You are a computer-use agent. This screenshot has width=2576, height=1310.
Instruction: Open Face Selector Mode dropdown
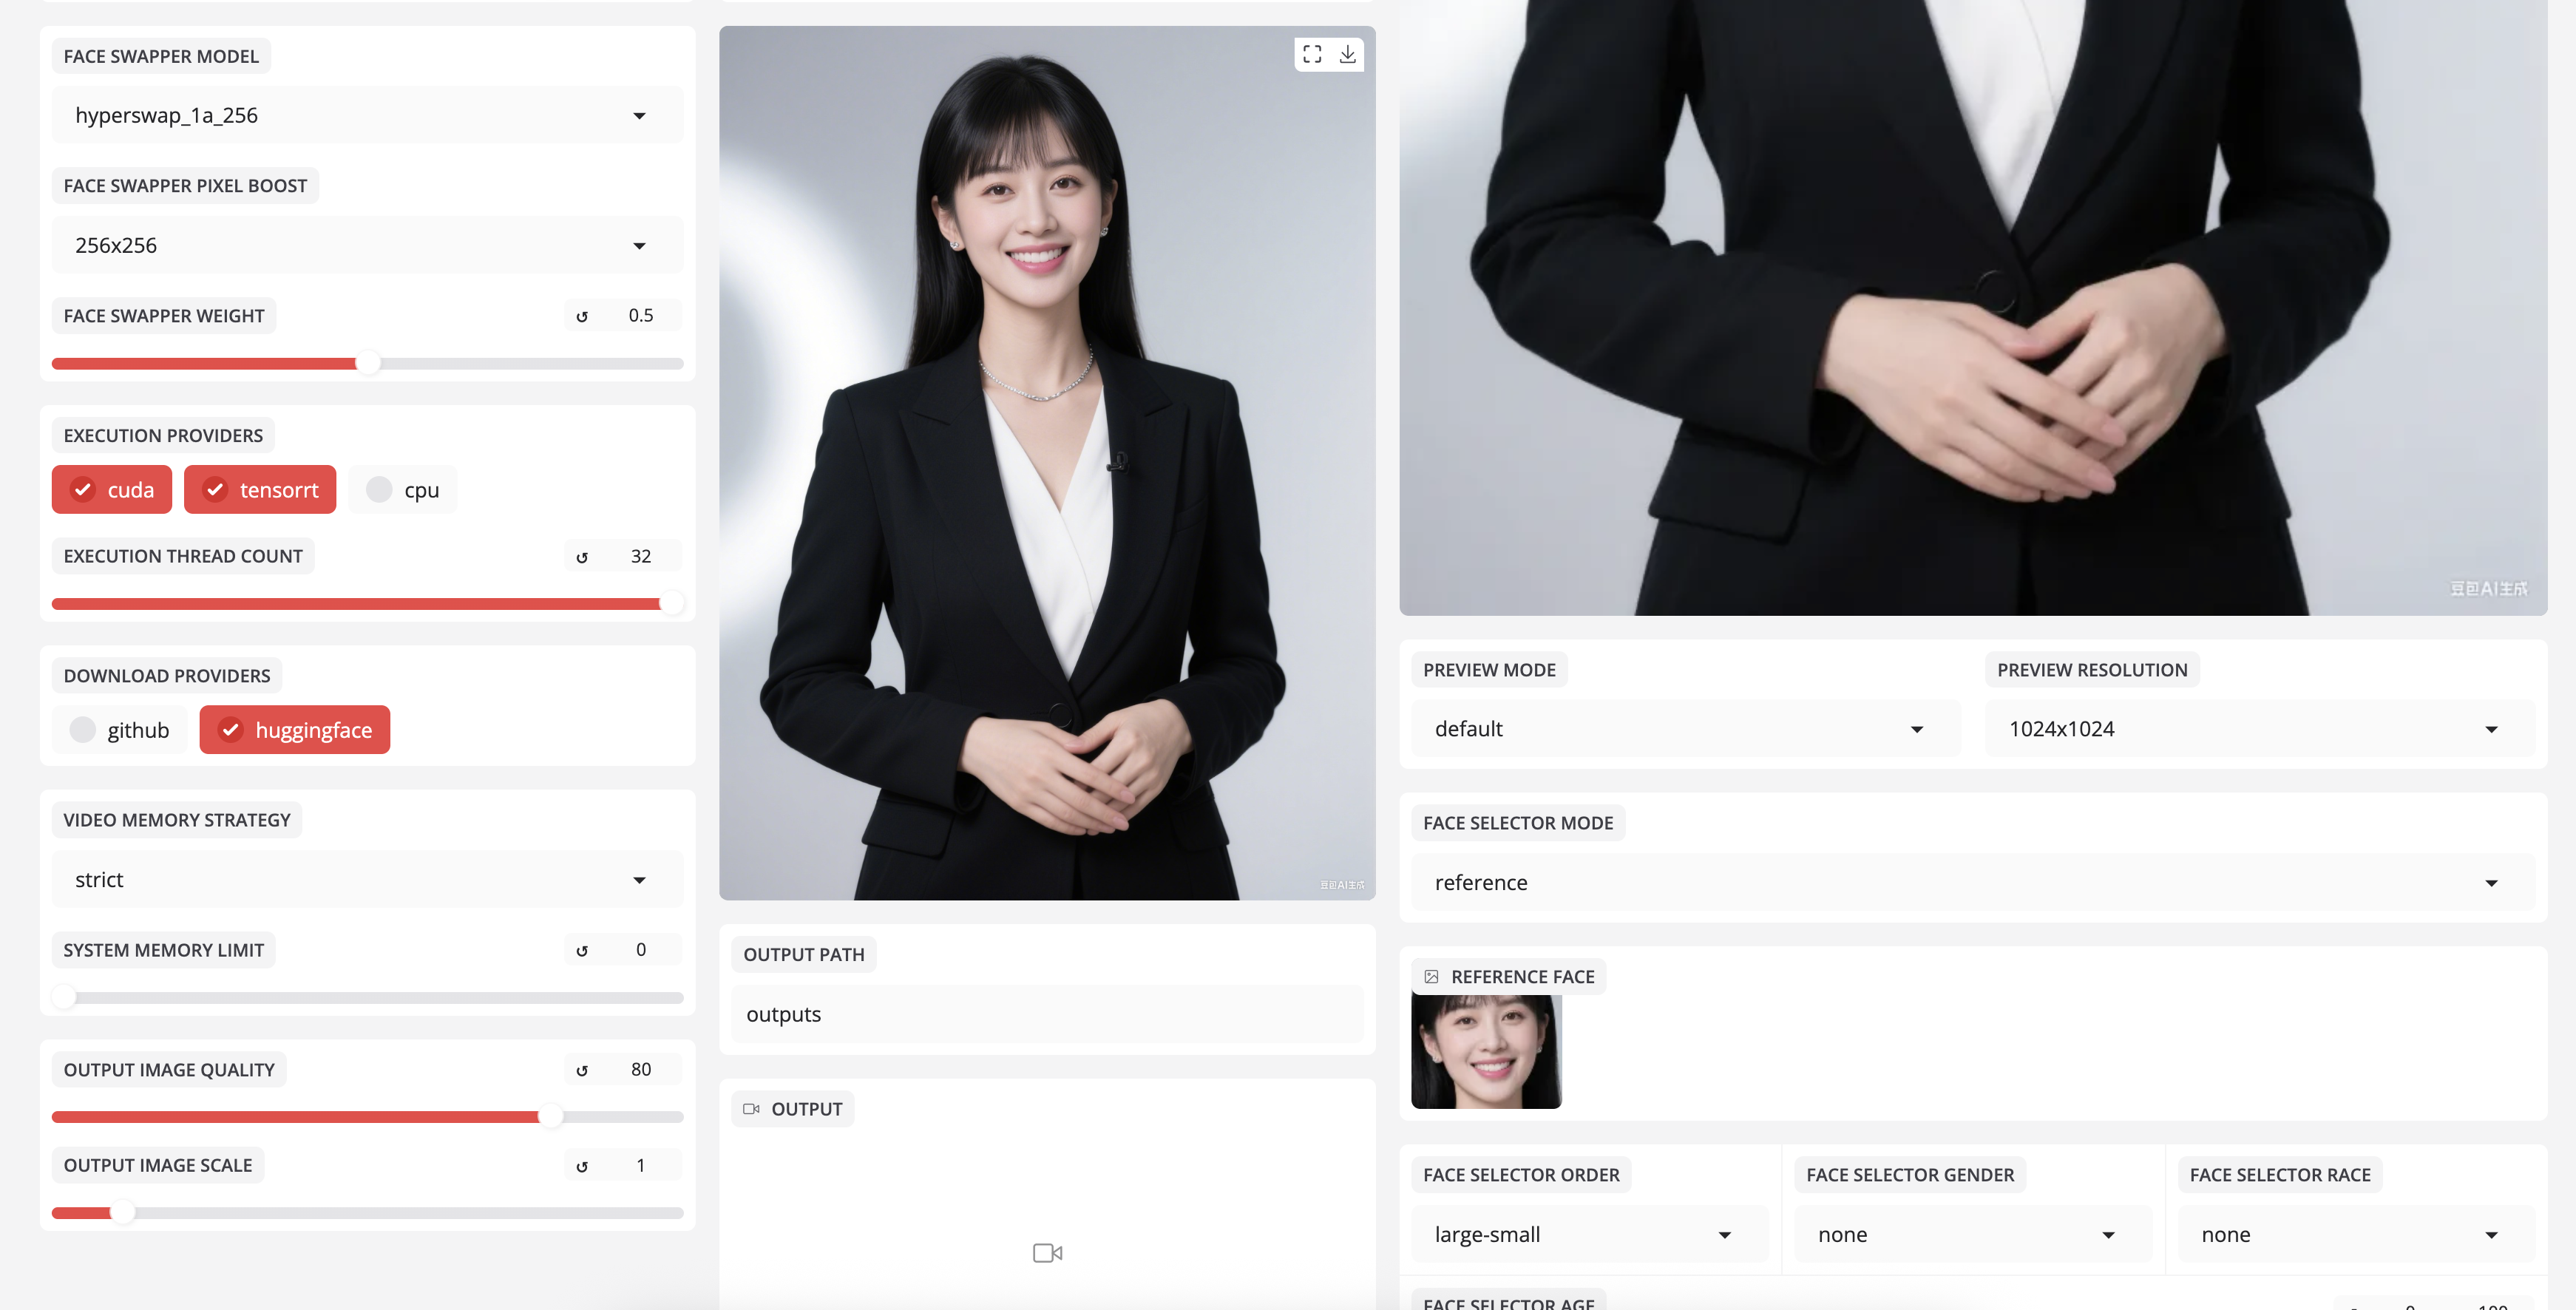1971,883
